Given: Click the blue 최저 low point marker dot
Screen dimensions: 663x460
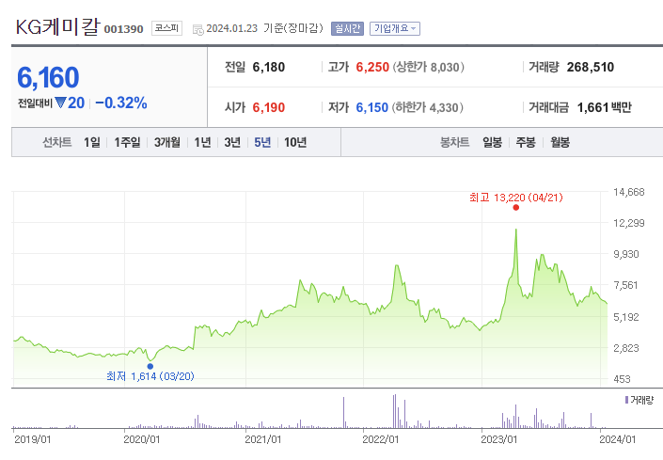Looking at the screenshot, I should click(150, 367).
